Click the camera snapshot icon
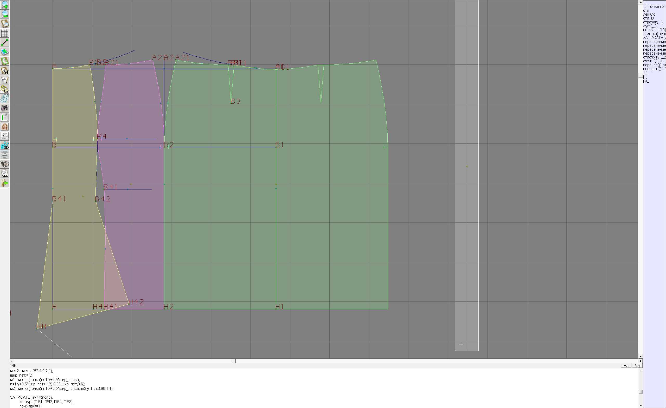The width and height of the screenshot is (666, 408). tap(5, 108)
